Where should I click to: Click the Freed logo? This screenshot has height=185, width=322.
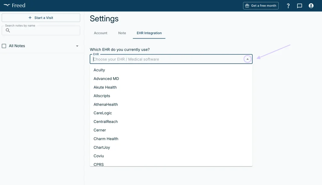14,6
